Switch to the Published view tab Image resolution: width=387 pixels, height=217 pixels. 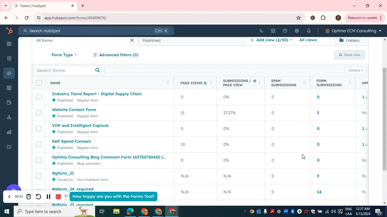pyautogui.click(x=191, y=40)
